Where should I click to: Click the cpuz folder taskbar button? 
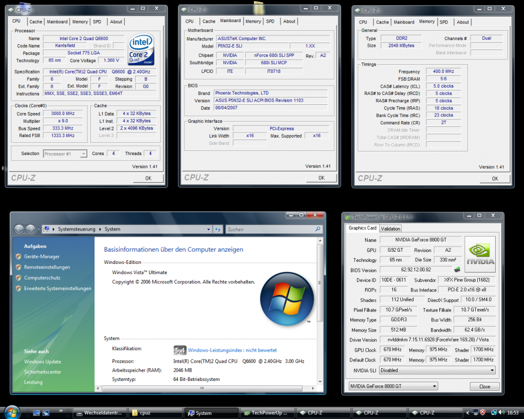(155, 413)
